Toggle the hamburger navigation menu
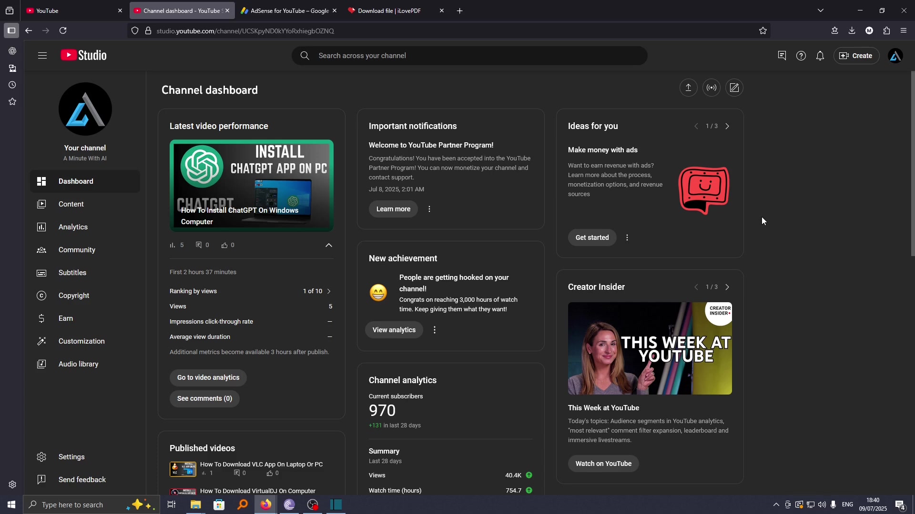Screen dimensions: 915x514 [42, 56]
